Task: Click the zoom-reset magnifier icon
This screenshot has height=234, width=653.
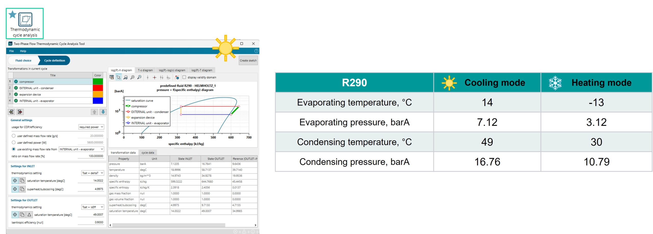Action: click(x=139, y=77)
